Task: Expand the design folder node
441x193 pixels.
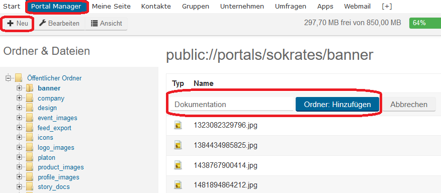Action: [19, 108]
